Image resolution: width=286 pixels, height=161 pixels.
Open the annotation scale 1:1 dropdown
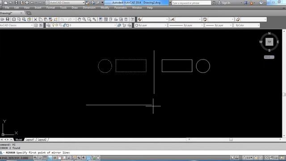248,158
